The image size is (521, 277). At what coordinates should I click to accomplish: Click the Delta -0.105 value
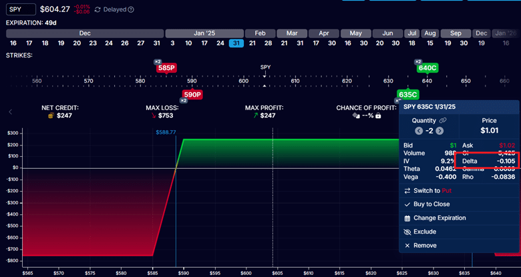tap(506, 162)
